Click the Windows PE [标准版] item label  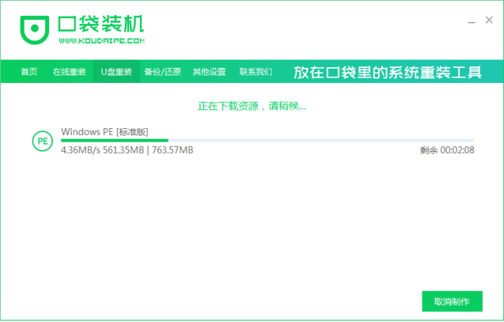(x=104, y=131)
